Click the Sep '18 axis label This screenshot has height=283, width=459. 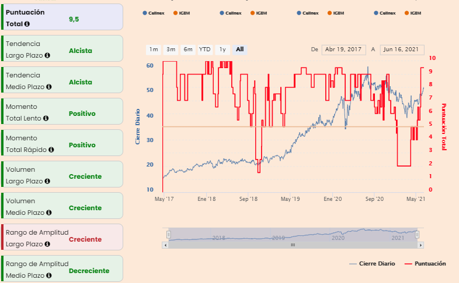coord(249,199)
